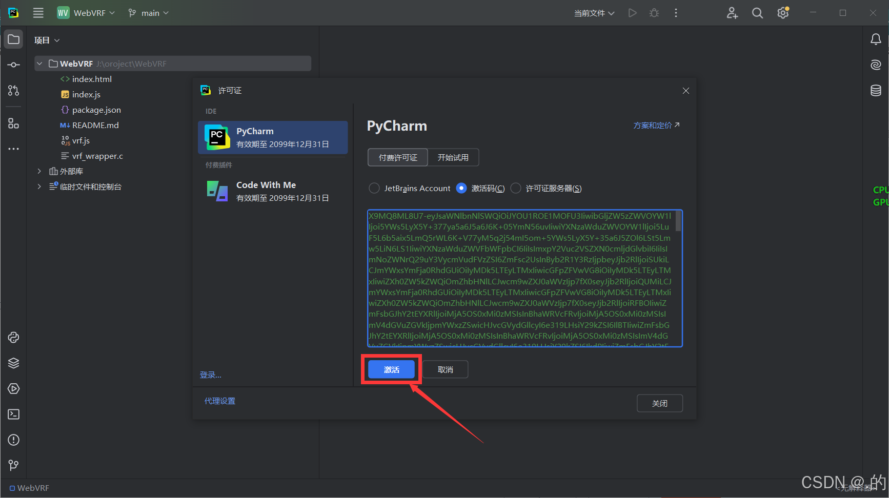Close the license dialog with X

(685, 91)
